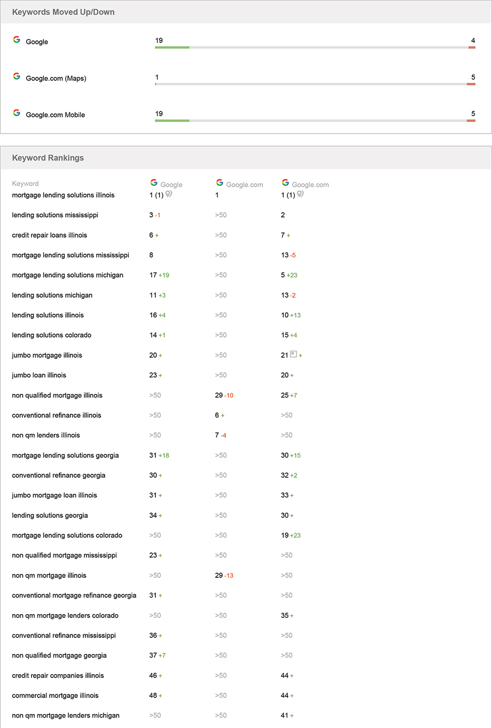This screenshot has width=492, height=728.
Task: Click the featured snippet icon beside rank 21
Action: click(293, 354)
